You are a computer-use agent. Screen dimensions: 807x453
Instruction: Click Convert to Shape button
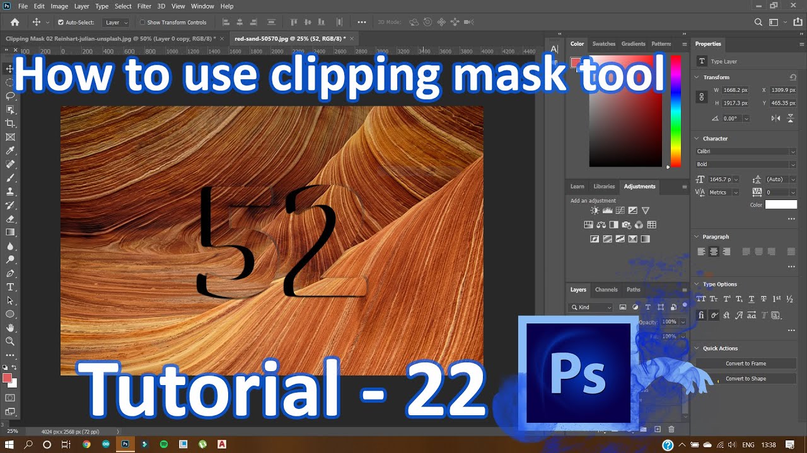click(746, 379)
